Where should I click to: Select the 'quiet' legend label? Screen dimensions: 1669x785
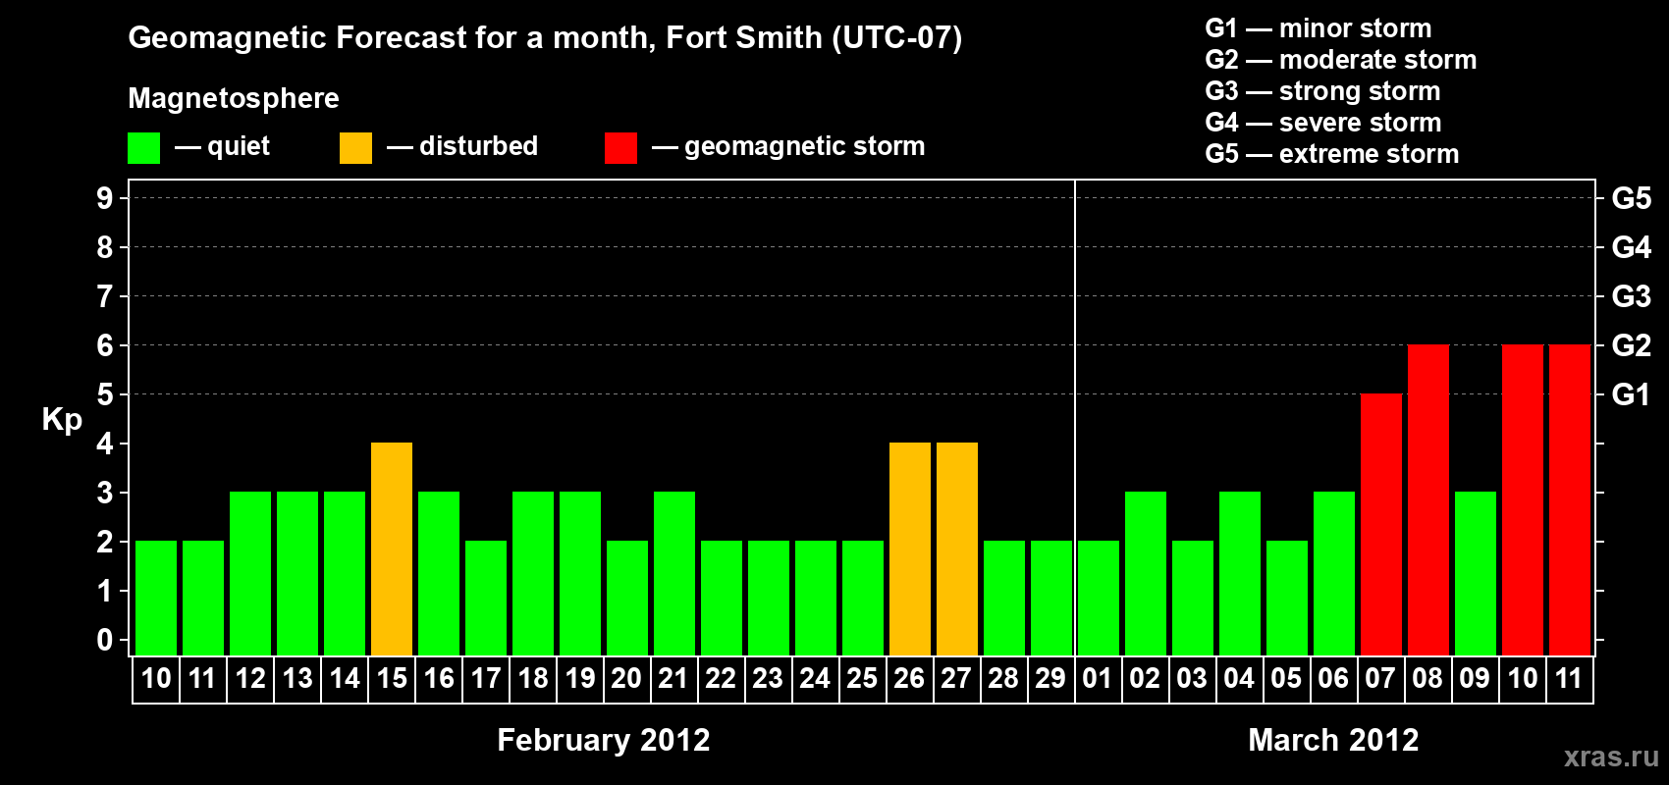click(239, 146)
